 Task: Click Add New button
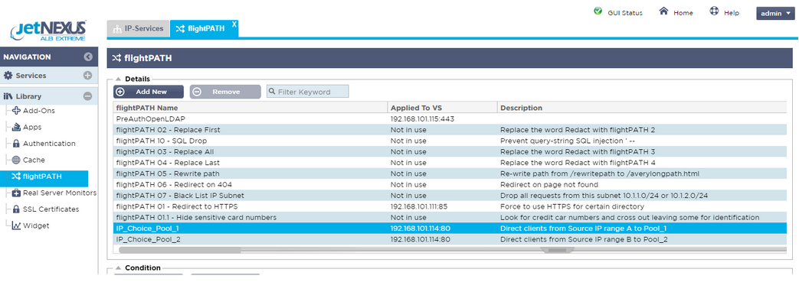click(149, 92)
